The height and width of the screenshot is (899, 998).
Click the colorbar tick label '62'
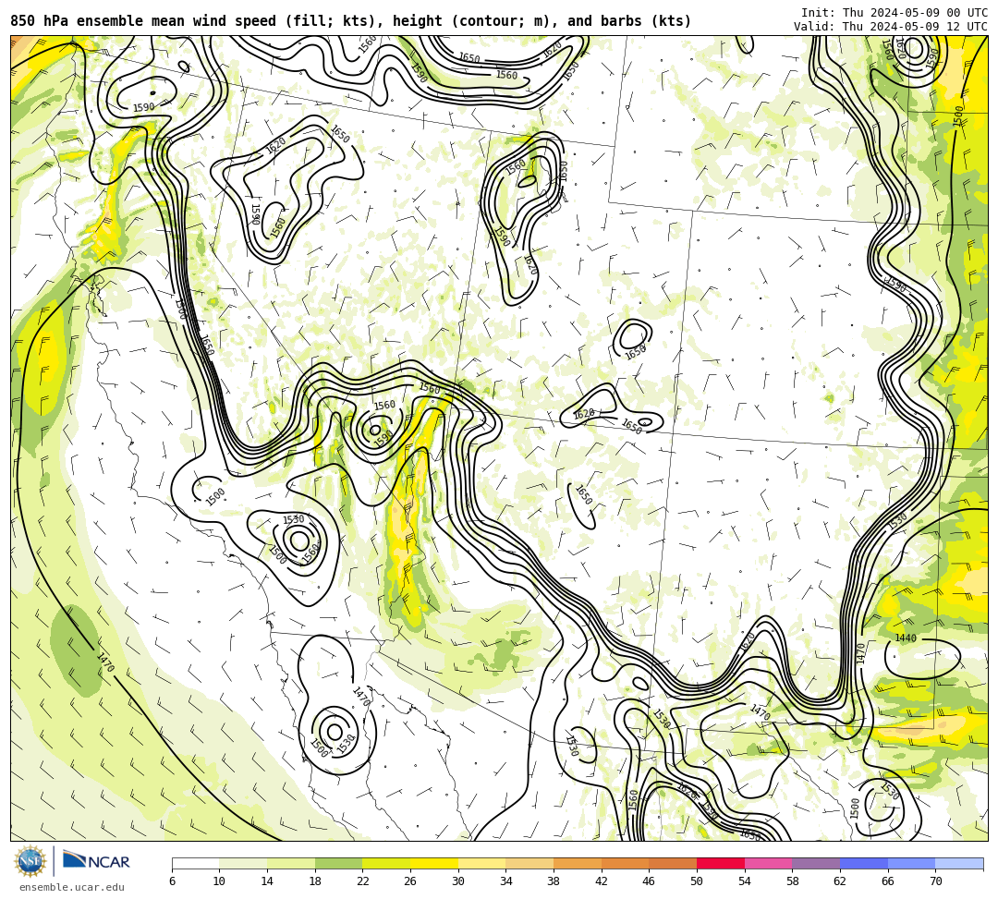tap(839, 881)
